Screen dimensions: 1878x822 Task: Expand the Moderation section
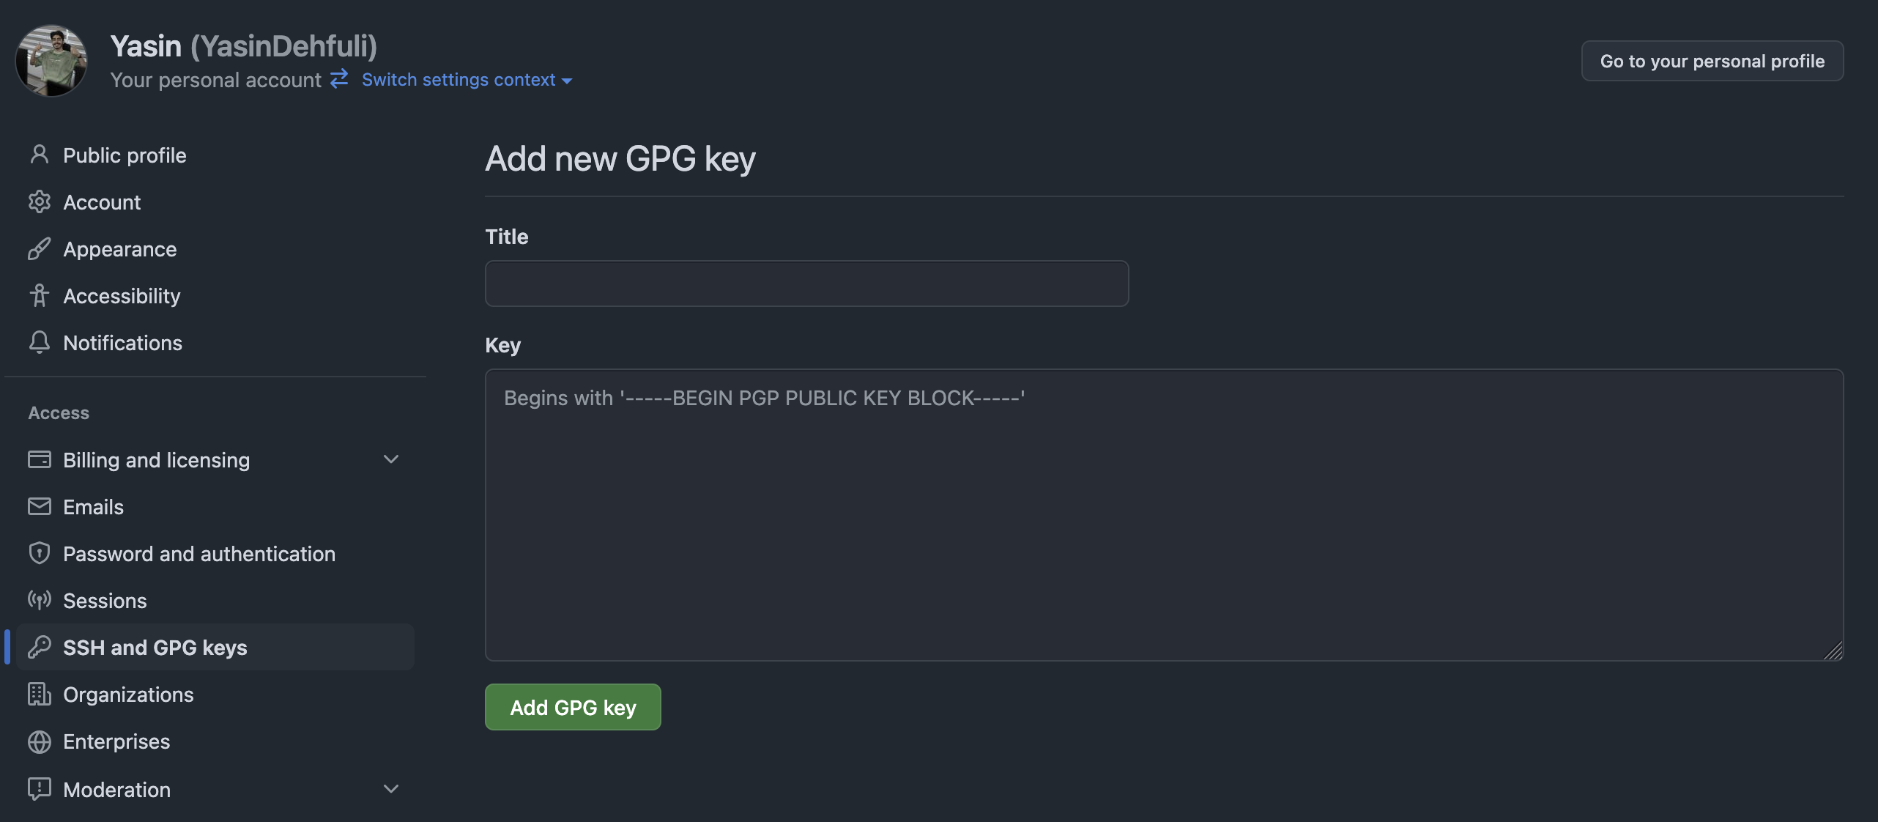391,789
